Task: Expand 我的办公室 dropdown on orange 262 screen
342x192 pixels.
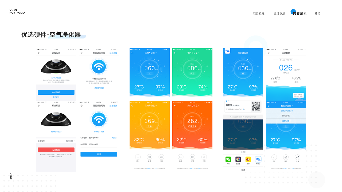Action: (193, 106)
